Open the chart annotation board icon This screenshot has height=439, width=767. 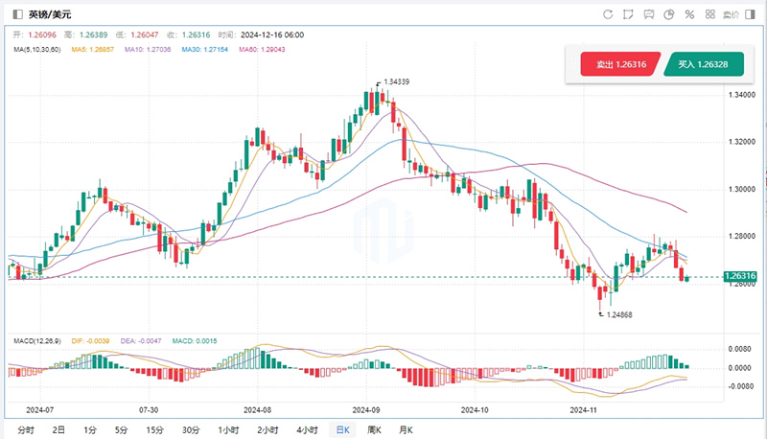point(648,14)
